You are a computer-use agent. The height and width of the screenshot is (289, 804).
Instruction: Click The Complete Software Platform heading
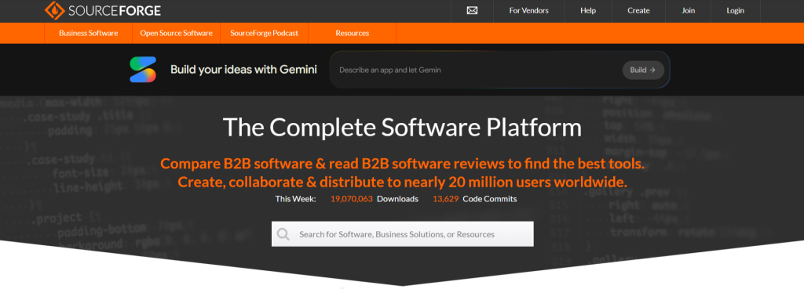pyautogui.click(x=403, y=128)
